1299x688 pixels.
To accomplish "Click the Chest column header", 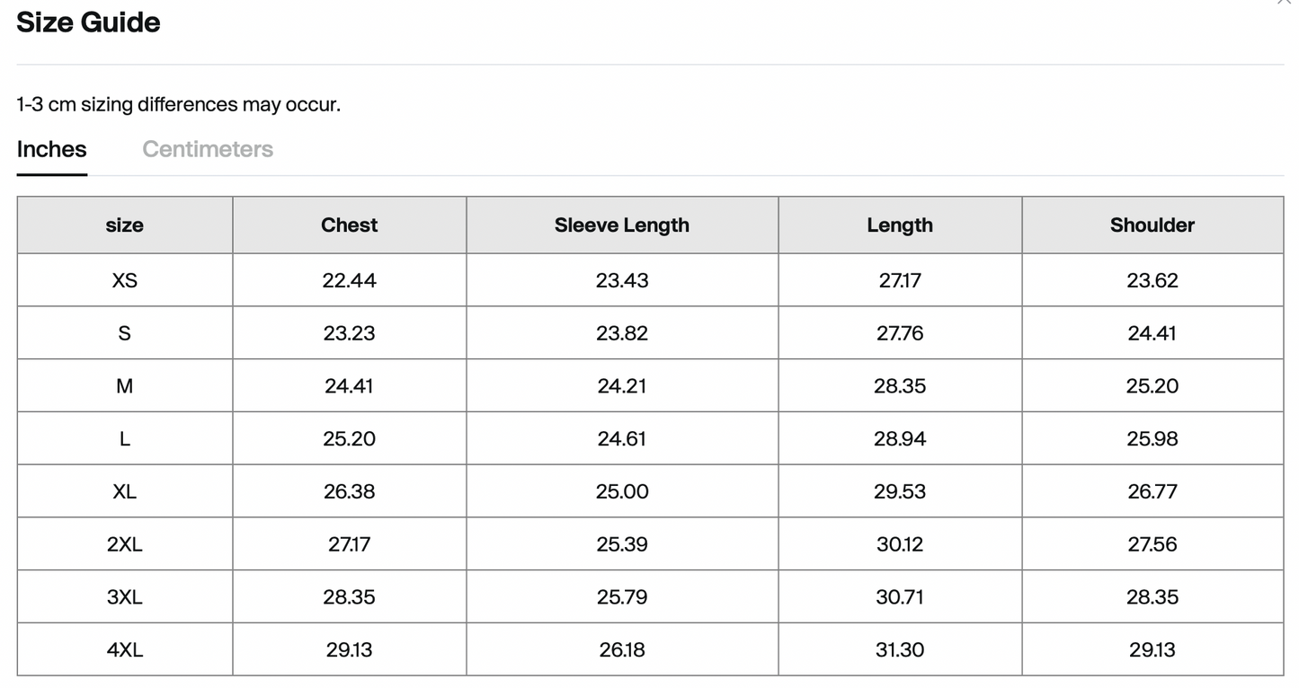I will tap(349, 225).
